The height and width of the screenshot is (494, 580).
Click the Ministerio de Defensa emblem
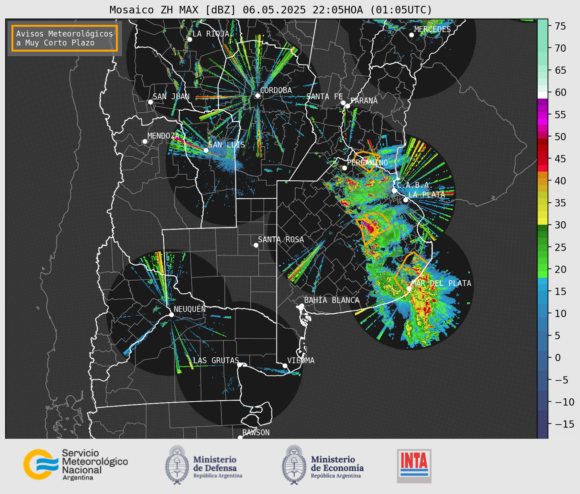[x=177, y=465]
